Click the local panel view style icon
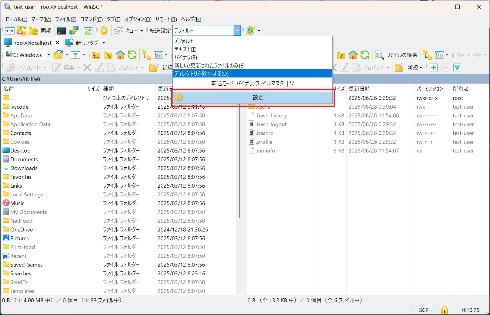Screen dimensions: 490x315 pos(158,55)
